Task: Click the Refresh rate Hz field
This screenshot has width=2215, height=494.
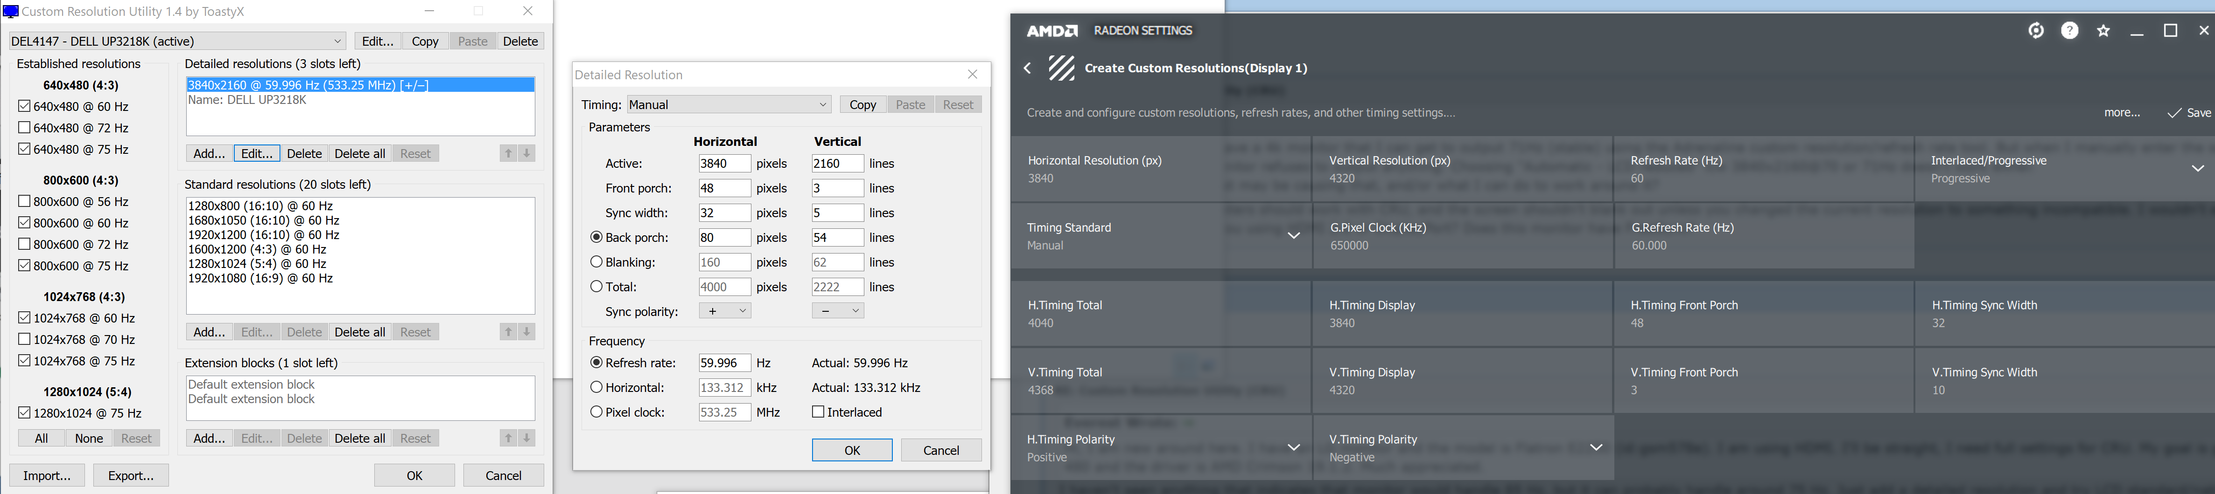Action: (725, 363)
